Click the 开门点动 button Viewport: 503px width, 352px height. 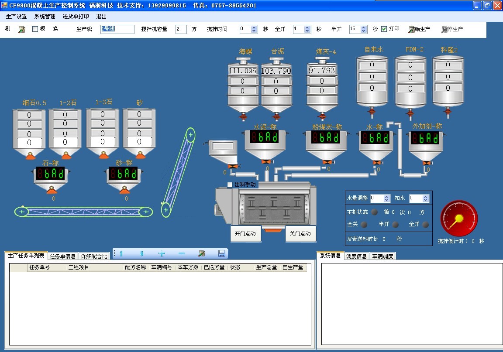245,234
